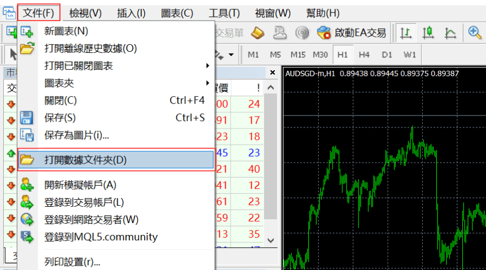The image size is (486, 270).
Task: Choose 關閉(C) menu entry
Action: (x=116, y=100)
